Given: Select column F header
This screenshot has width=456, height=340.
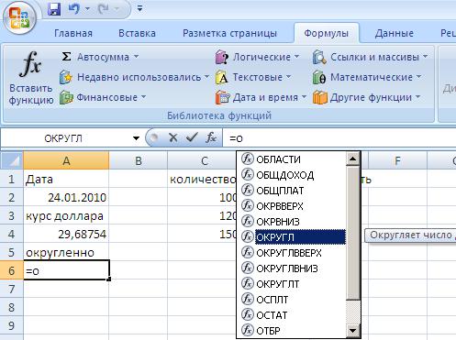Looking at the screenshot, I should [397, 160].
